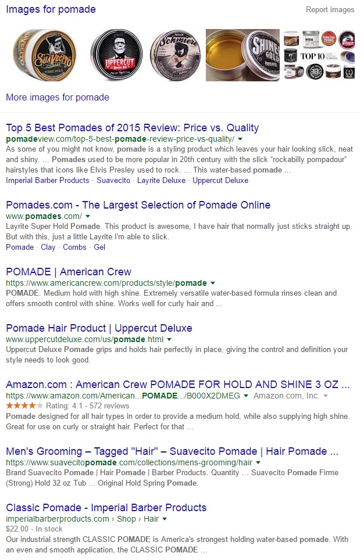Open Top 5 Best Pomades of 2015 Review
The width and height of the screenshot is (364, 560).
[132, 128]
